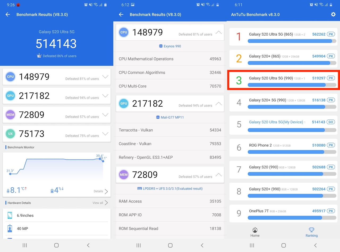The height and width of the screenshot is (252, 340).
Task: Expand the UX 75173 score card
Action: coord(105,134)
